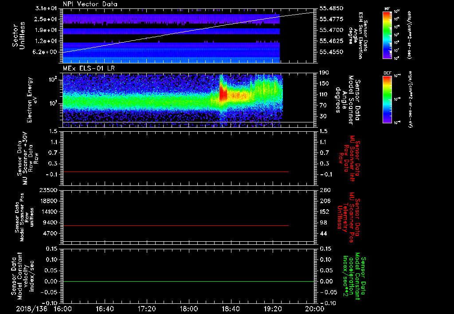Click the 150 scanner angle tick label
Image resolution: width=454 pixels, height=314 pixels.
coord(325,84)
